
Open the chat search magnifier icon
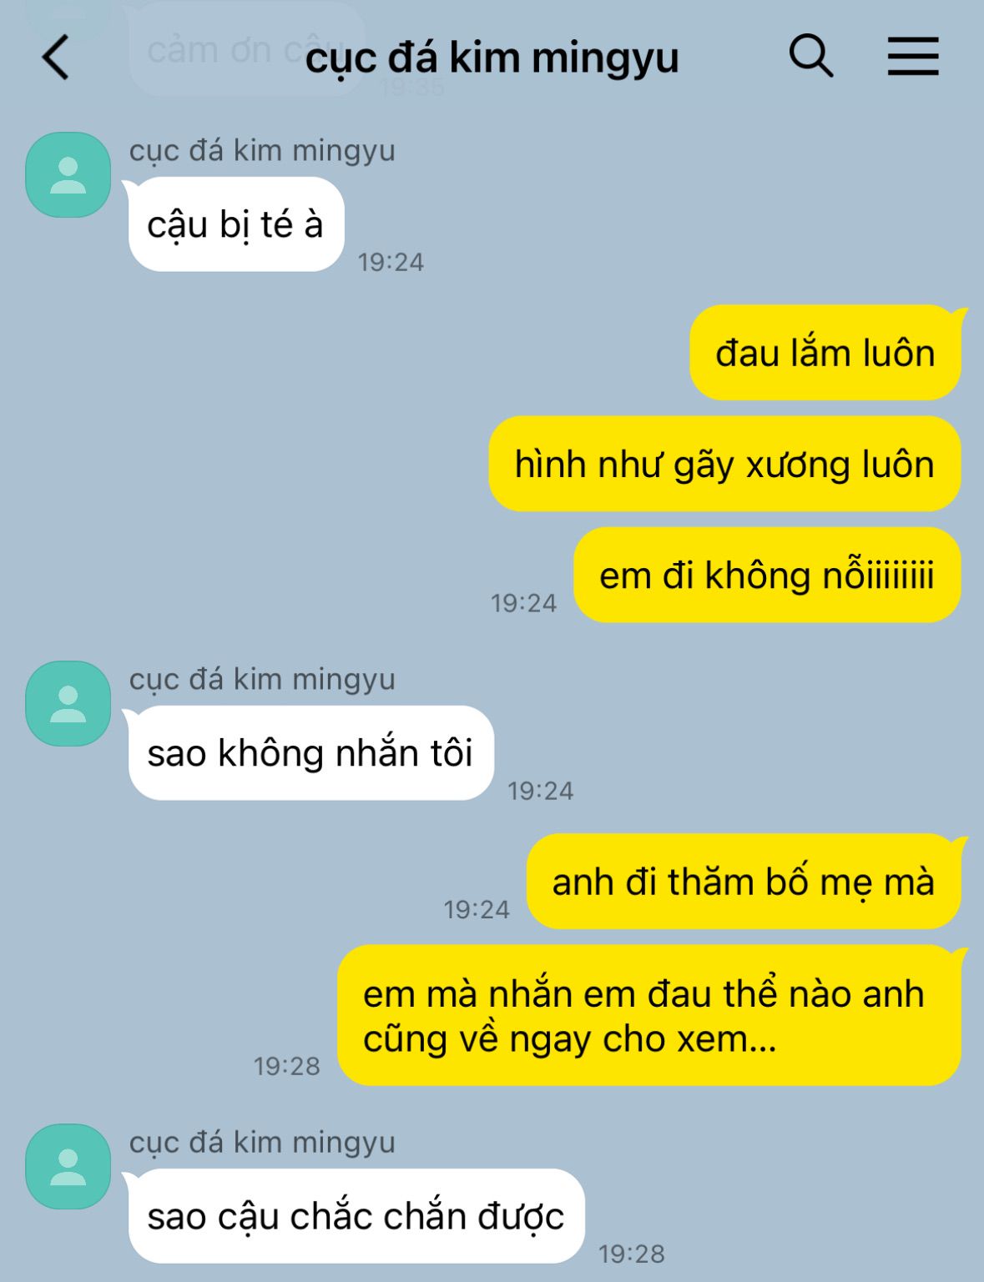[811, 56]
